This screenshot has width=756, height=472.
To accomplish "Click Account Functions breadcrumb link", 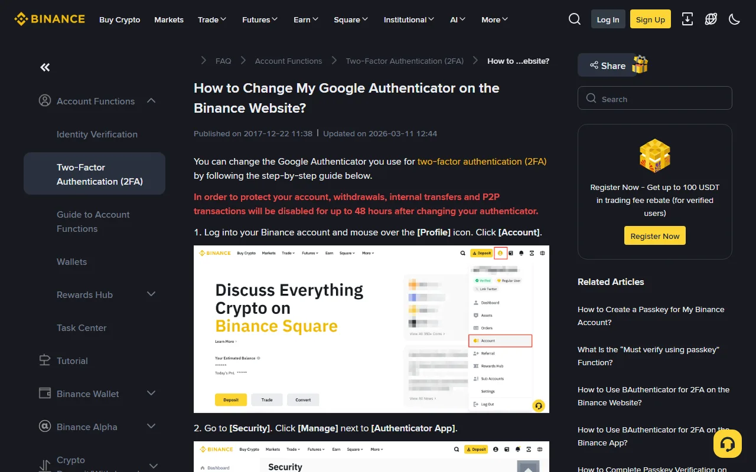I will [x=289, y=61].
